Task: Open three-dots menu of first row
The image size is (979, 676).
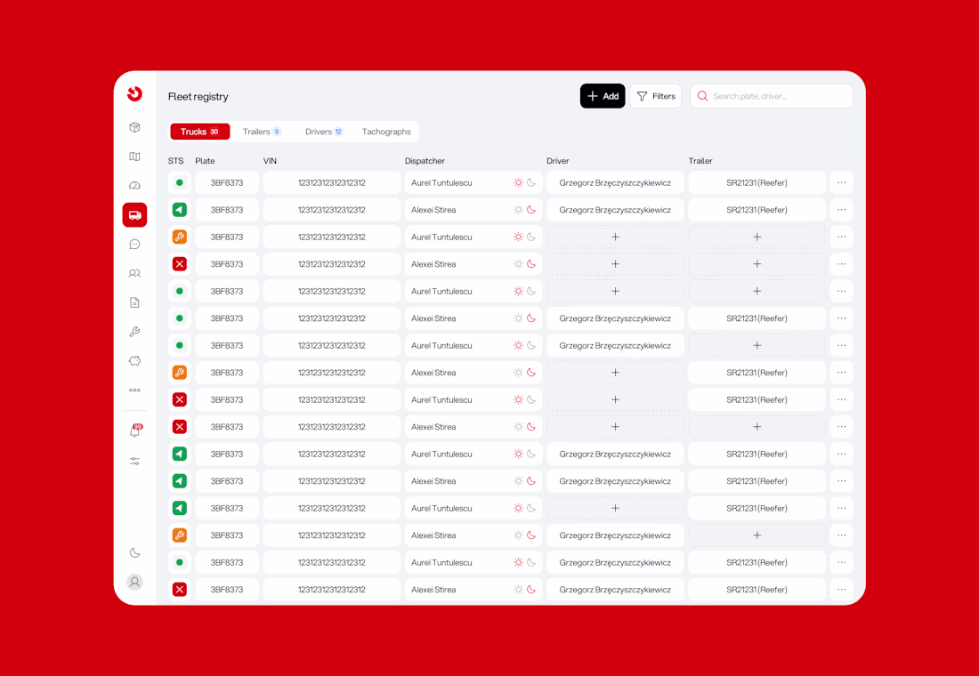Action: (x=842, y=183)
